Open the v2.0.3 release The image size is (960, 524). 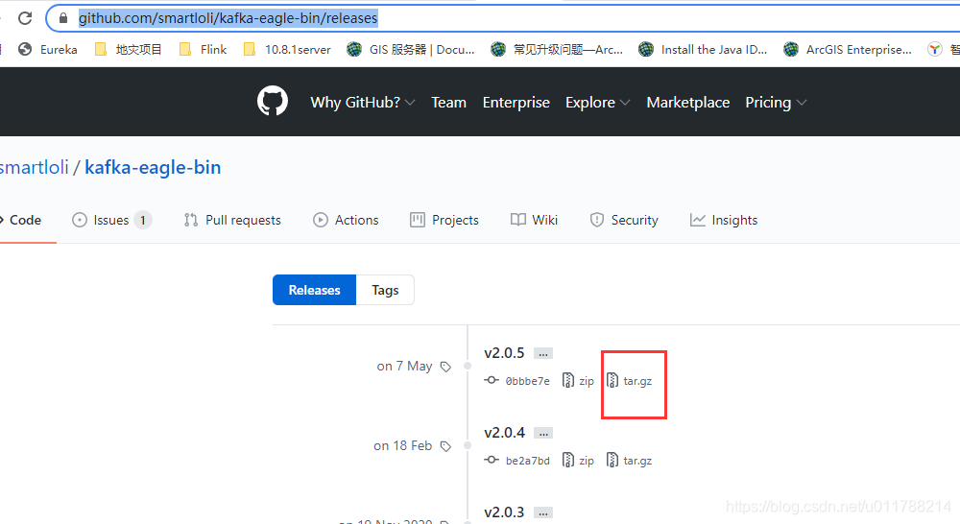pyautogui.click(x=504, y=512)
